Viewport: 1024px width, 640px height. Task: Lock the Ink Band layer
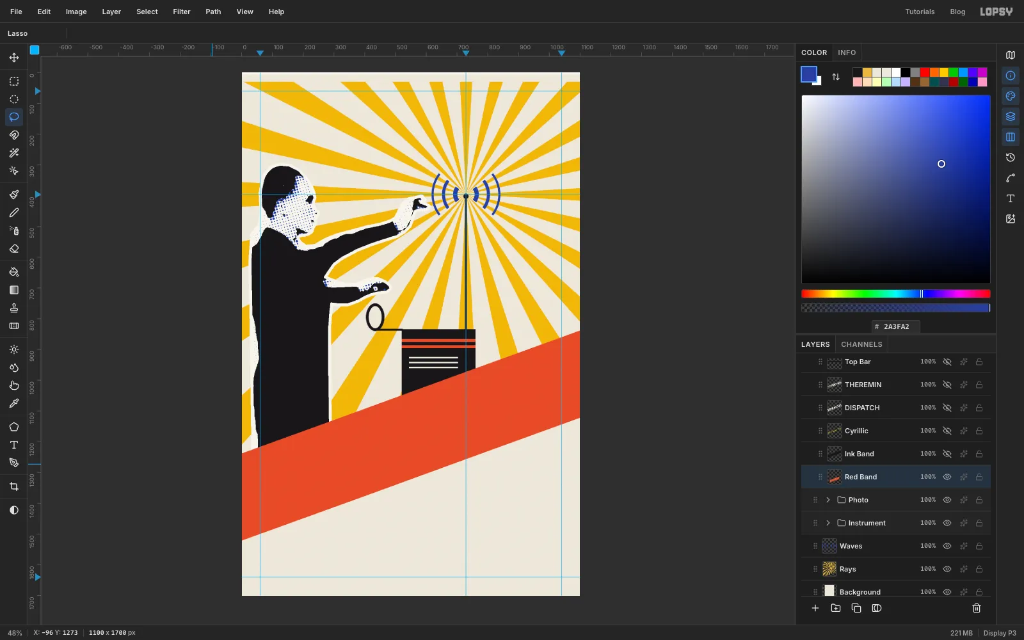979,454
